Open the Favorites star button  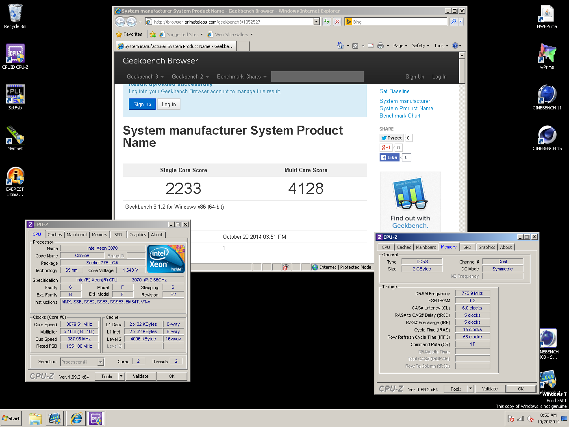coord(129,34)
